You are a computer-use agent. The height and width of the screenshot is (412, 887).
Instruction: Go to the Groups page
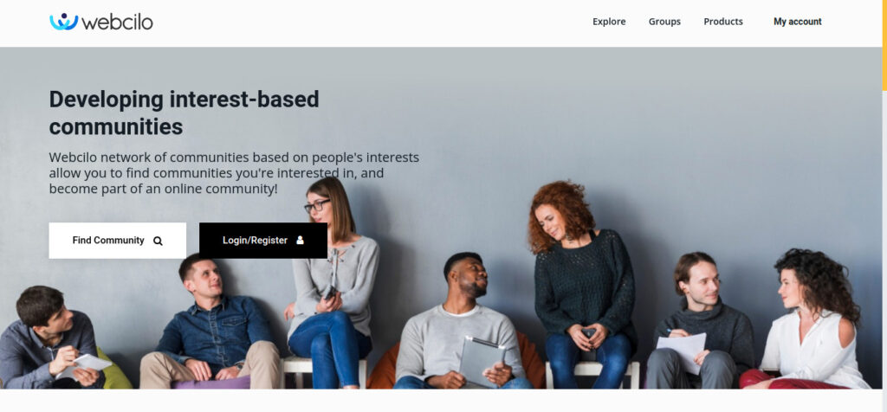coord(664,22)
